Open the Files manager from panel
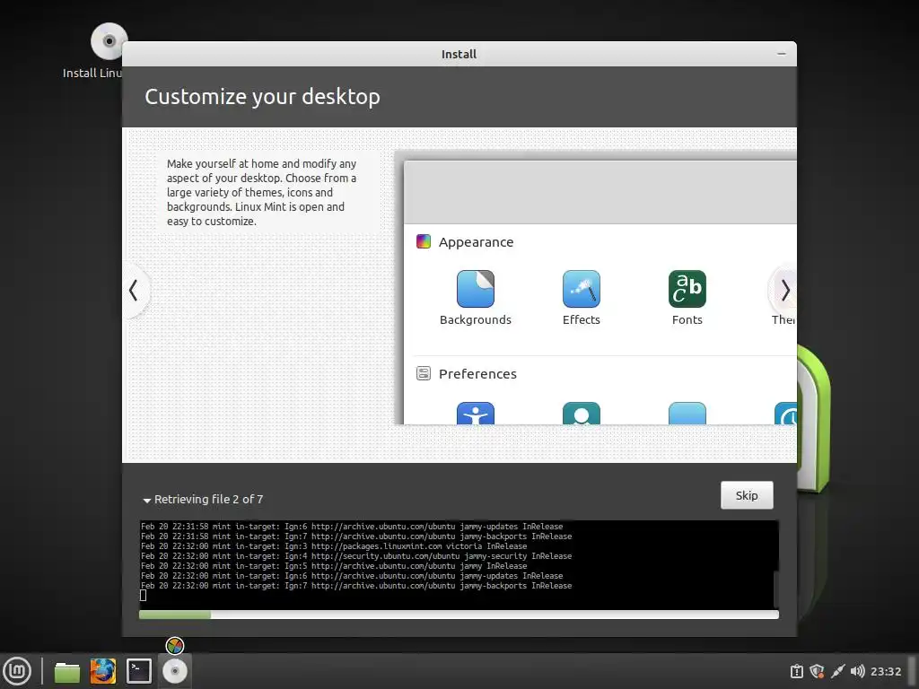Screen dimensions: 919x689 pos(66,671)
